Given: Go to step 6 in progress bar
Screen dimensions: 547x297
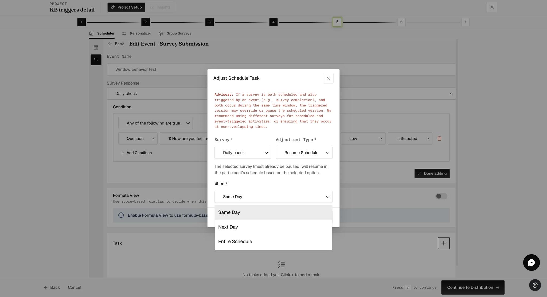Looking at the screenshot, I should (401, 22).
